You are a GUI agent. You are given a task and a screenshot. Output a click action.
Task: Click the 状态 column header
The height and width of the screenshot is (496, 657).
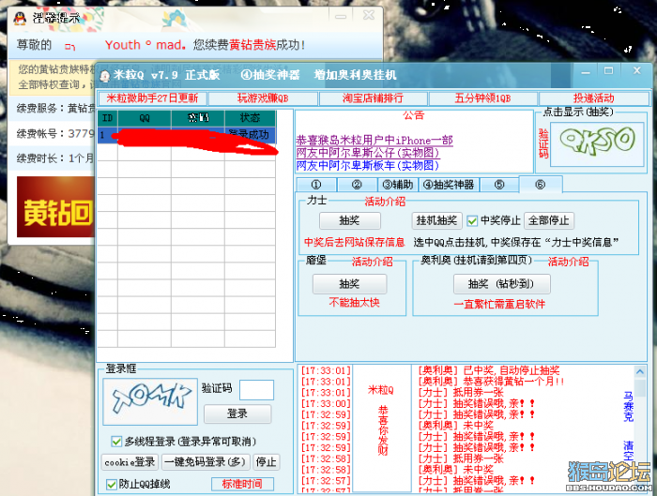[x=251, y=118]
